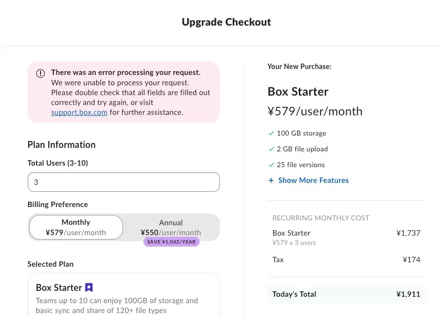Open the support.box.com link
444x316 pixels.
pos(80,112)
